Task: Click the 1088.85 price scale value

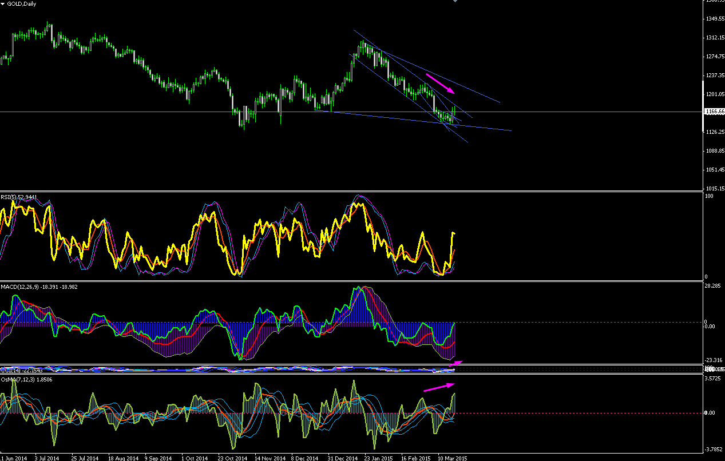Action: (x=715, y=151)
